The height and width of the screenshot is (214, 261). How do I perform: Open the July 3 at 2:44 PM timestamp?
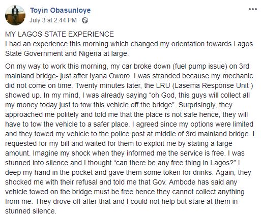click(53, 20)
